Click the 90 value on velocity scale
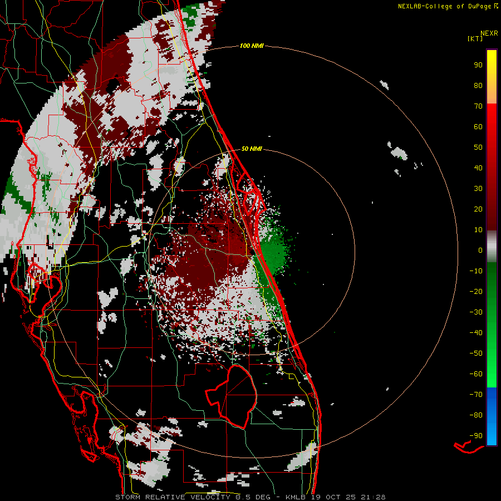This screenshot has height=501, width=501. [478, 65]
